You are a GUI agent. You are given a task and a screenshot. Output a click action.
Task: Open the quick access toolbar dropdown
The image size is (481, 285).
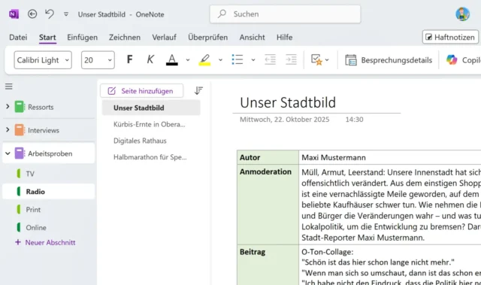click(x=66, y=14)
